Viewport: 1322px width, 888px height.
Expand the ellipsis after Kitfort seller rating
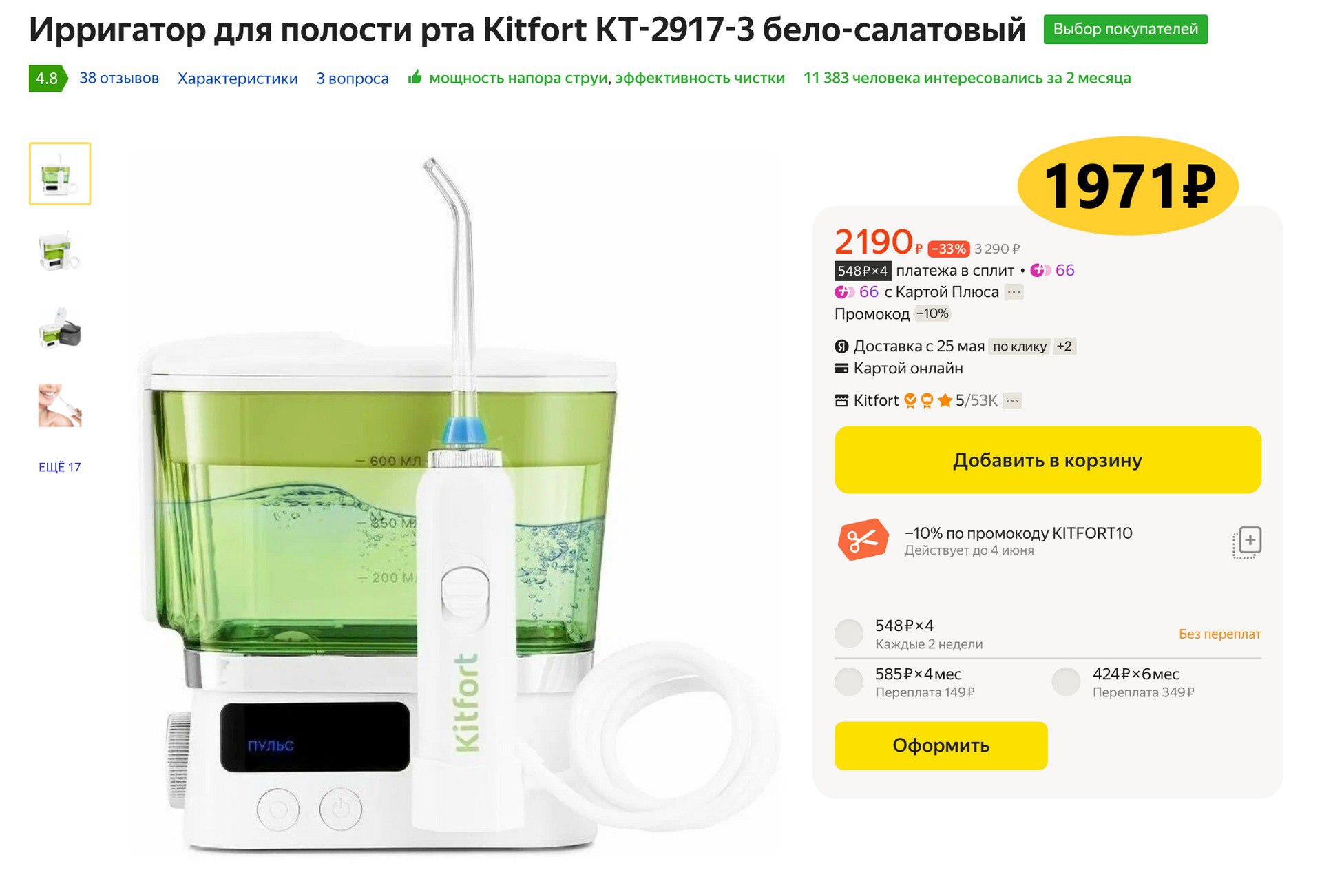[x=1012, y=401]
